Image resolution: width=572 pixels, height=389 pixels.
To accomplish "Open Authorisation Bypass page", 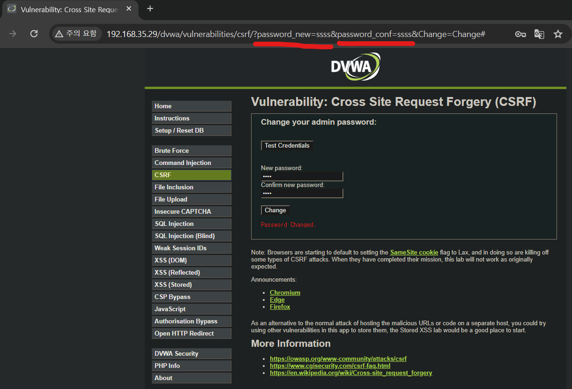I will [x=191, y=322].
